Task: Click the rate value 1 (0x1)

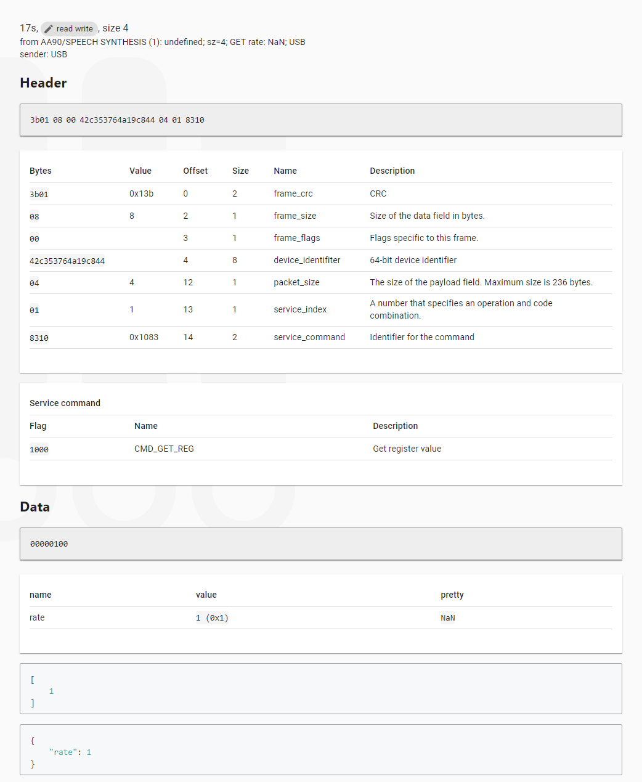Action: (x=212, y=617)
